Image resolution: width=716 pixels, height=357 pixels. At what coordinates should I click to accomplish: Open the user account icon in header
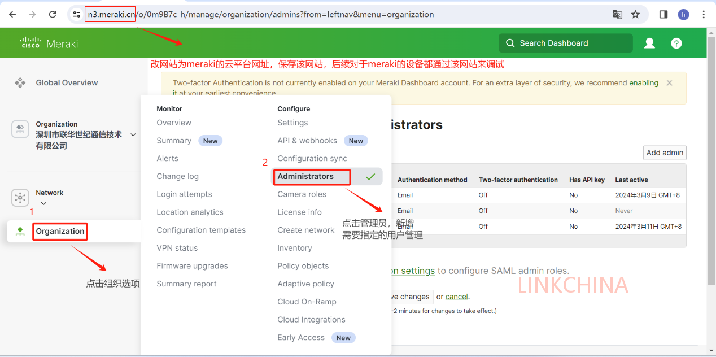click(x=650, y=43)
